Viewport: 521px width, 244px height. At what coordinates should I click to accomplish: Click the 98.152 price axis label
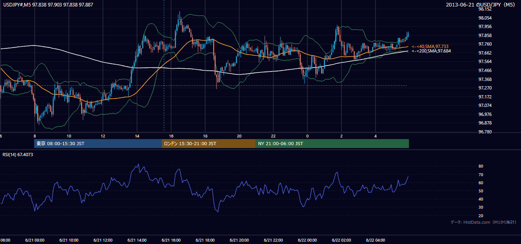click(485, 9)
